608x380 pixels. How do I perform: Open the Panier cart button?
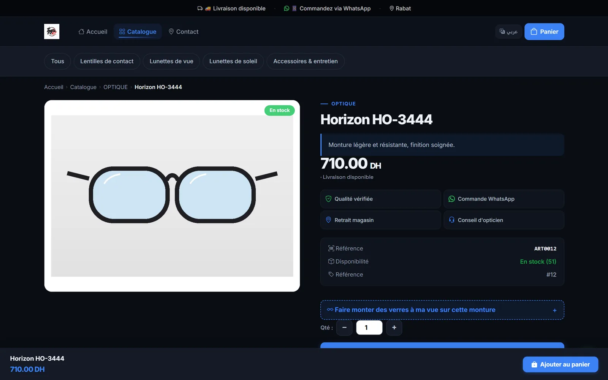click(x=544, y=32)
